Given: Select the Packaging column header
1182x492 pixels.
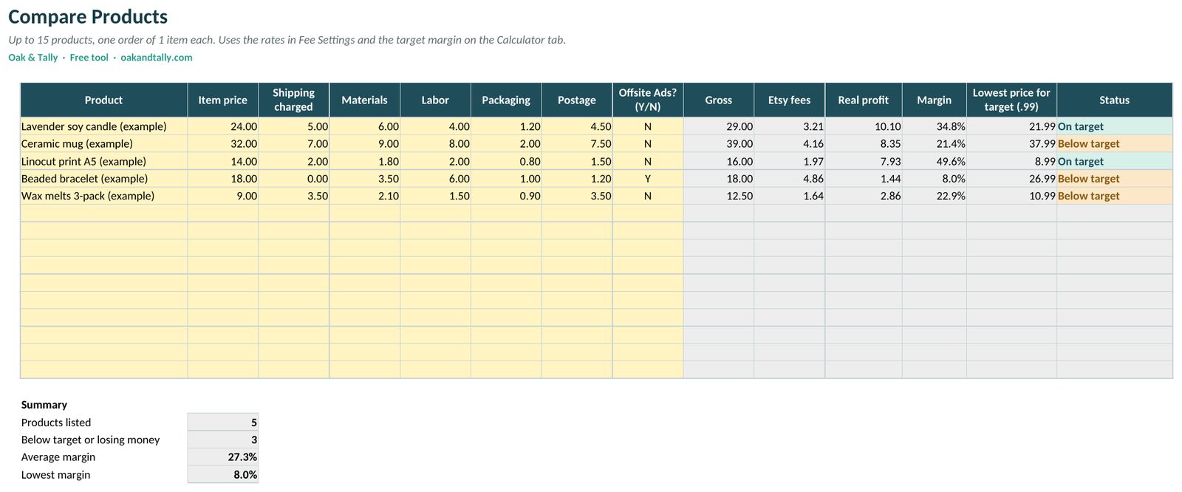Looking at the screenshot, I should (506, 100).
